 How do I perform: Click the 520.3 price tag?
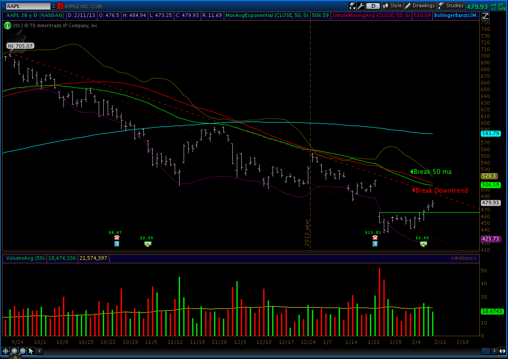[x=489, y=176]
